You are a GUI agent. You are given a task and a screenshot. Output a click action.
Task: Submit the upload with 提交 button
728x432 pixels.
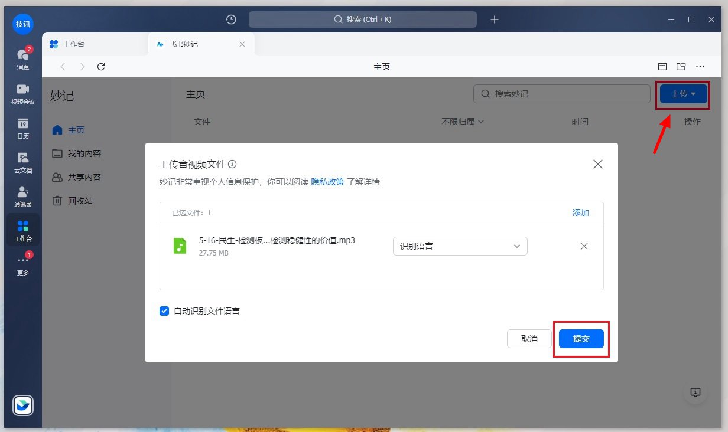coord(581,339)
